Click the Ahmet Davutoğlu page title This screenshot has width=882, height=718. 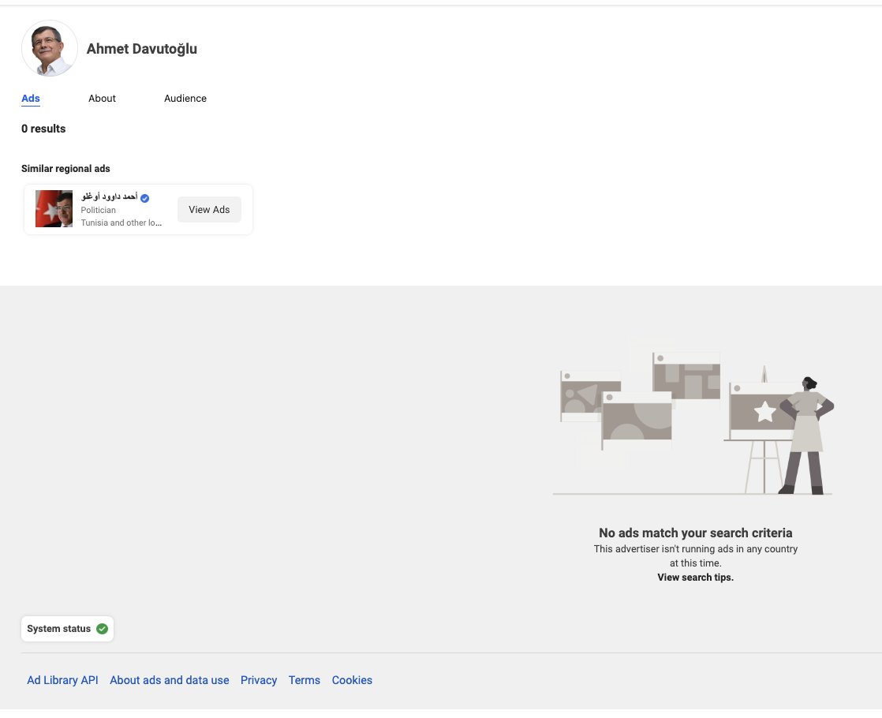142,49
